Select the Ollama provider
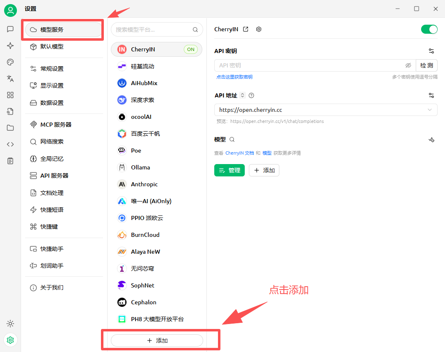The image size is (445, 352). point(157,167)
